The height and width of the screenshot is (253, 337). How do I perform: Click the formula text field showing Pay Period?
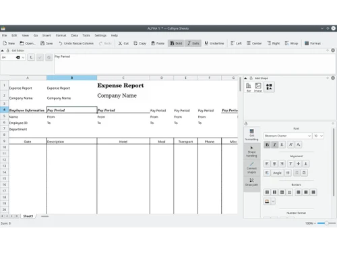(x=194, y=64)
